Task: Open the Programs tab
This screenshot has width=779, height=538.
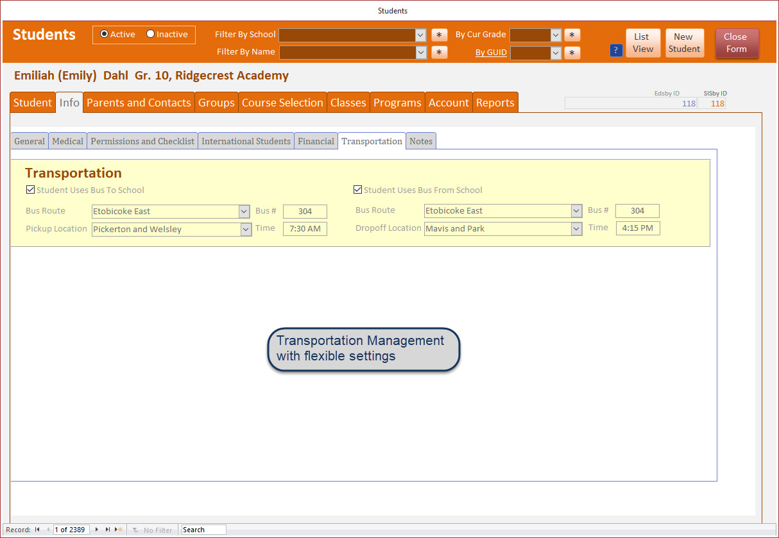Action: 397,103
